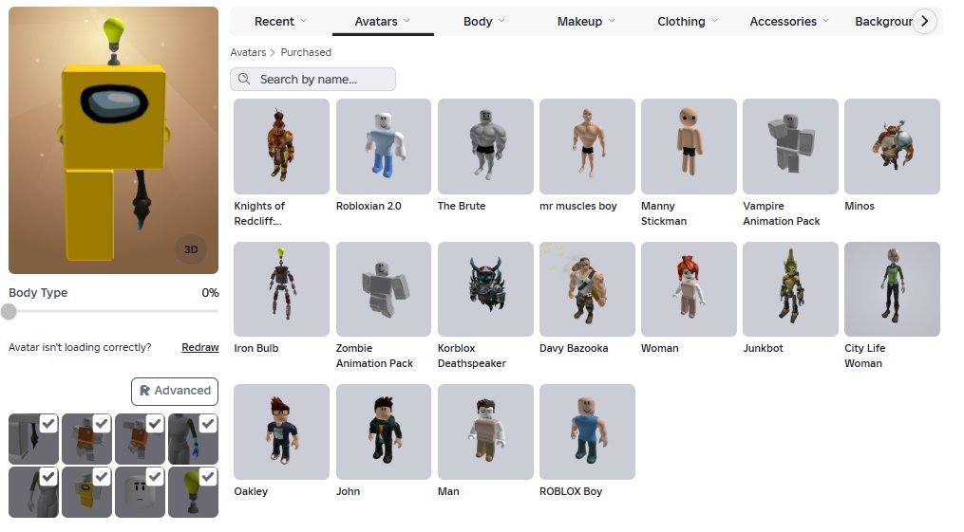964x532 pixels.
Task: Select the Korblox Deathspeaker avatar thumbnail
Action: 485,289
